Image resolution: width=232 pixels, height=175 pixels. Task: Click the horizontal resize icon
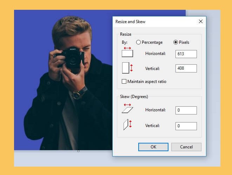[127, 52]
